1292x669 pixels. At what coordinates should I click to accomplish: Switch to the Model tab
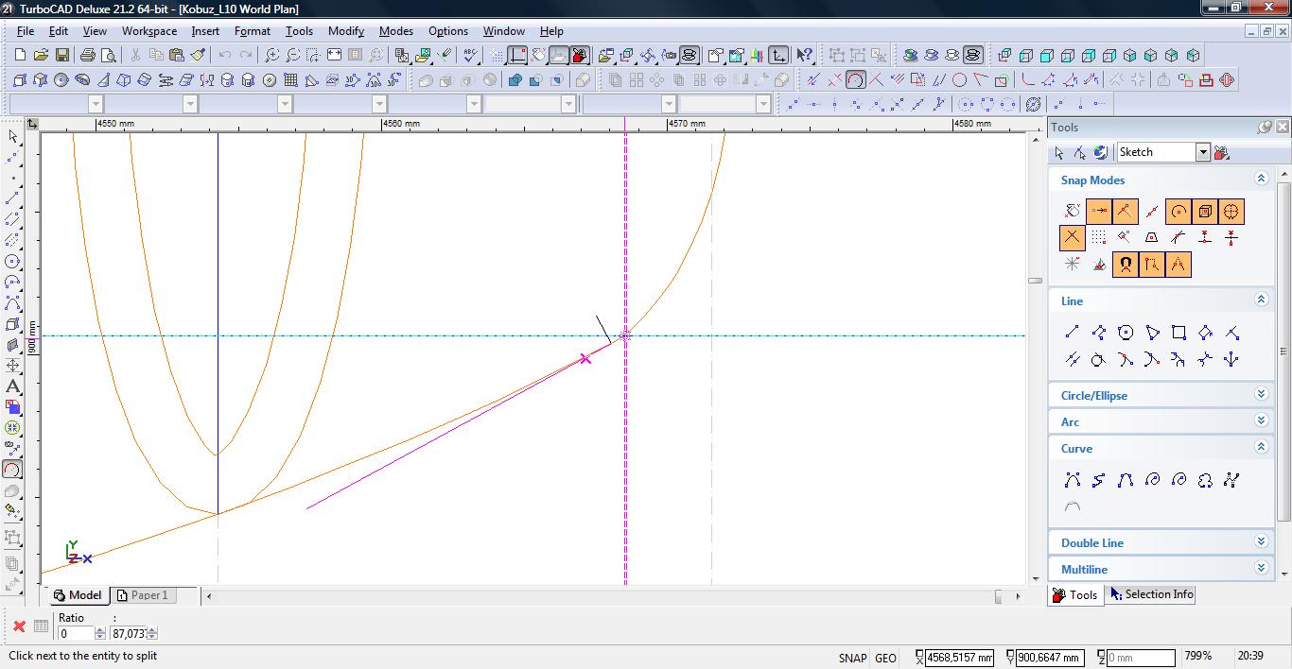pos(78,595)
